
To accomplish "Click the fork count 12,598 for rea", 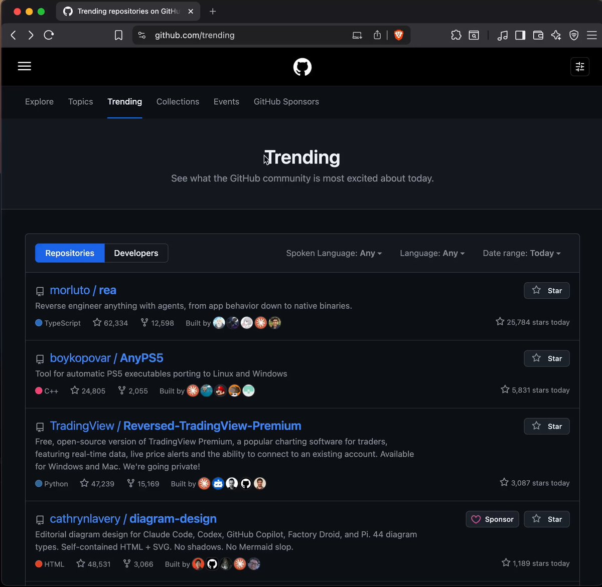I will tap(157, 323).
